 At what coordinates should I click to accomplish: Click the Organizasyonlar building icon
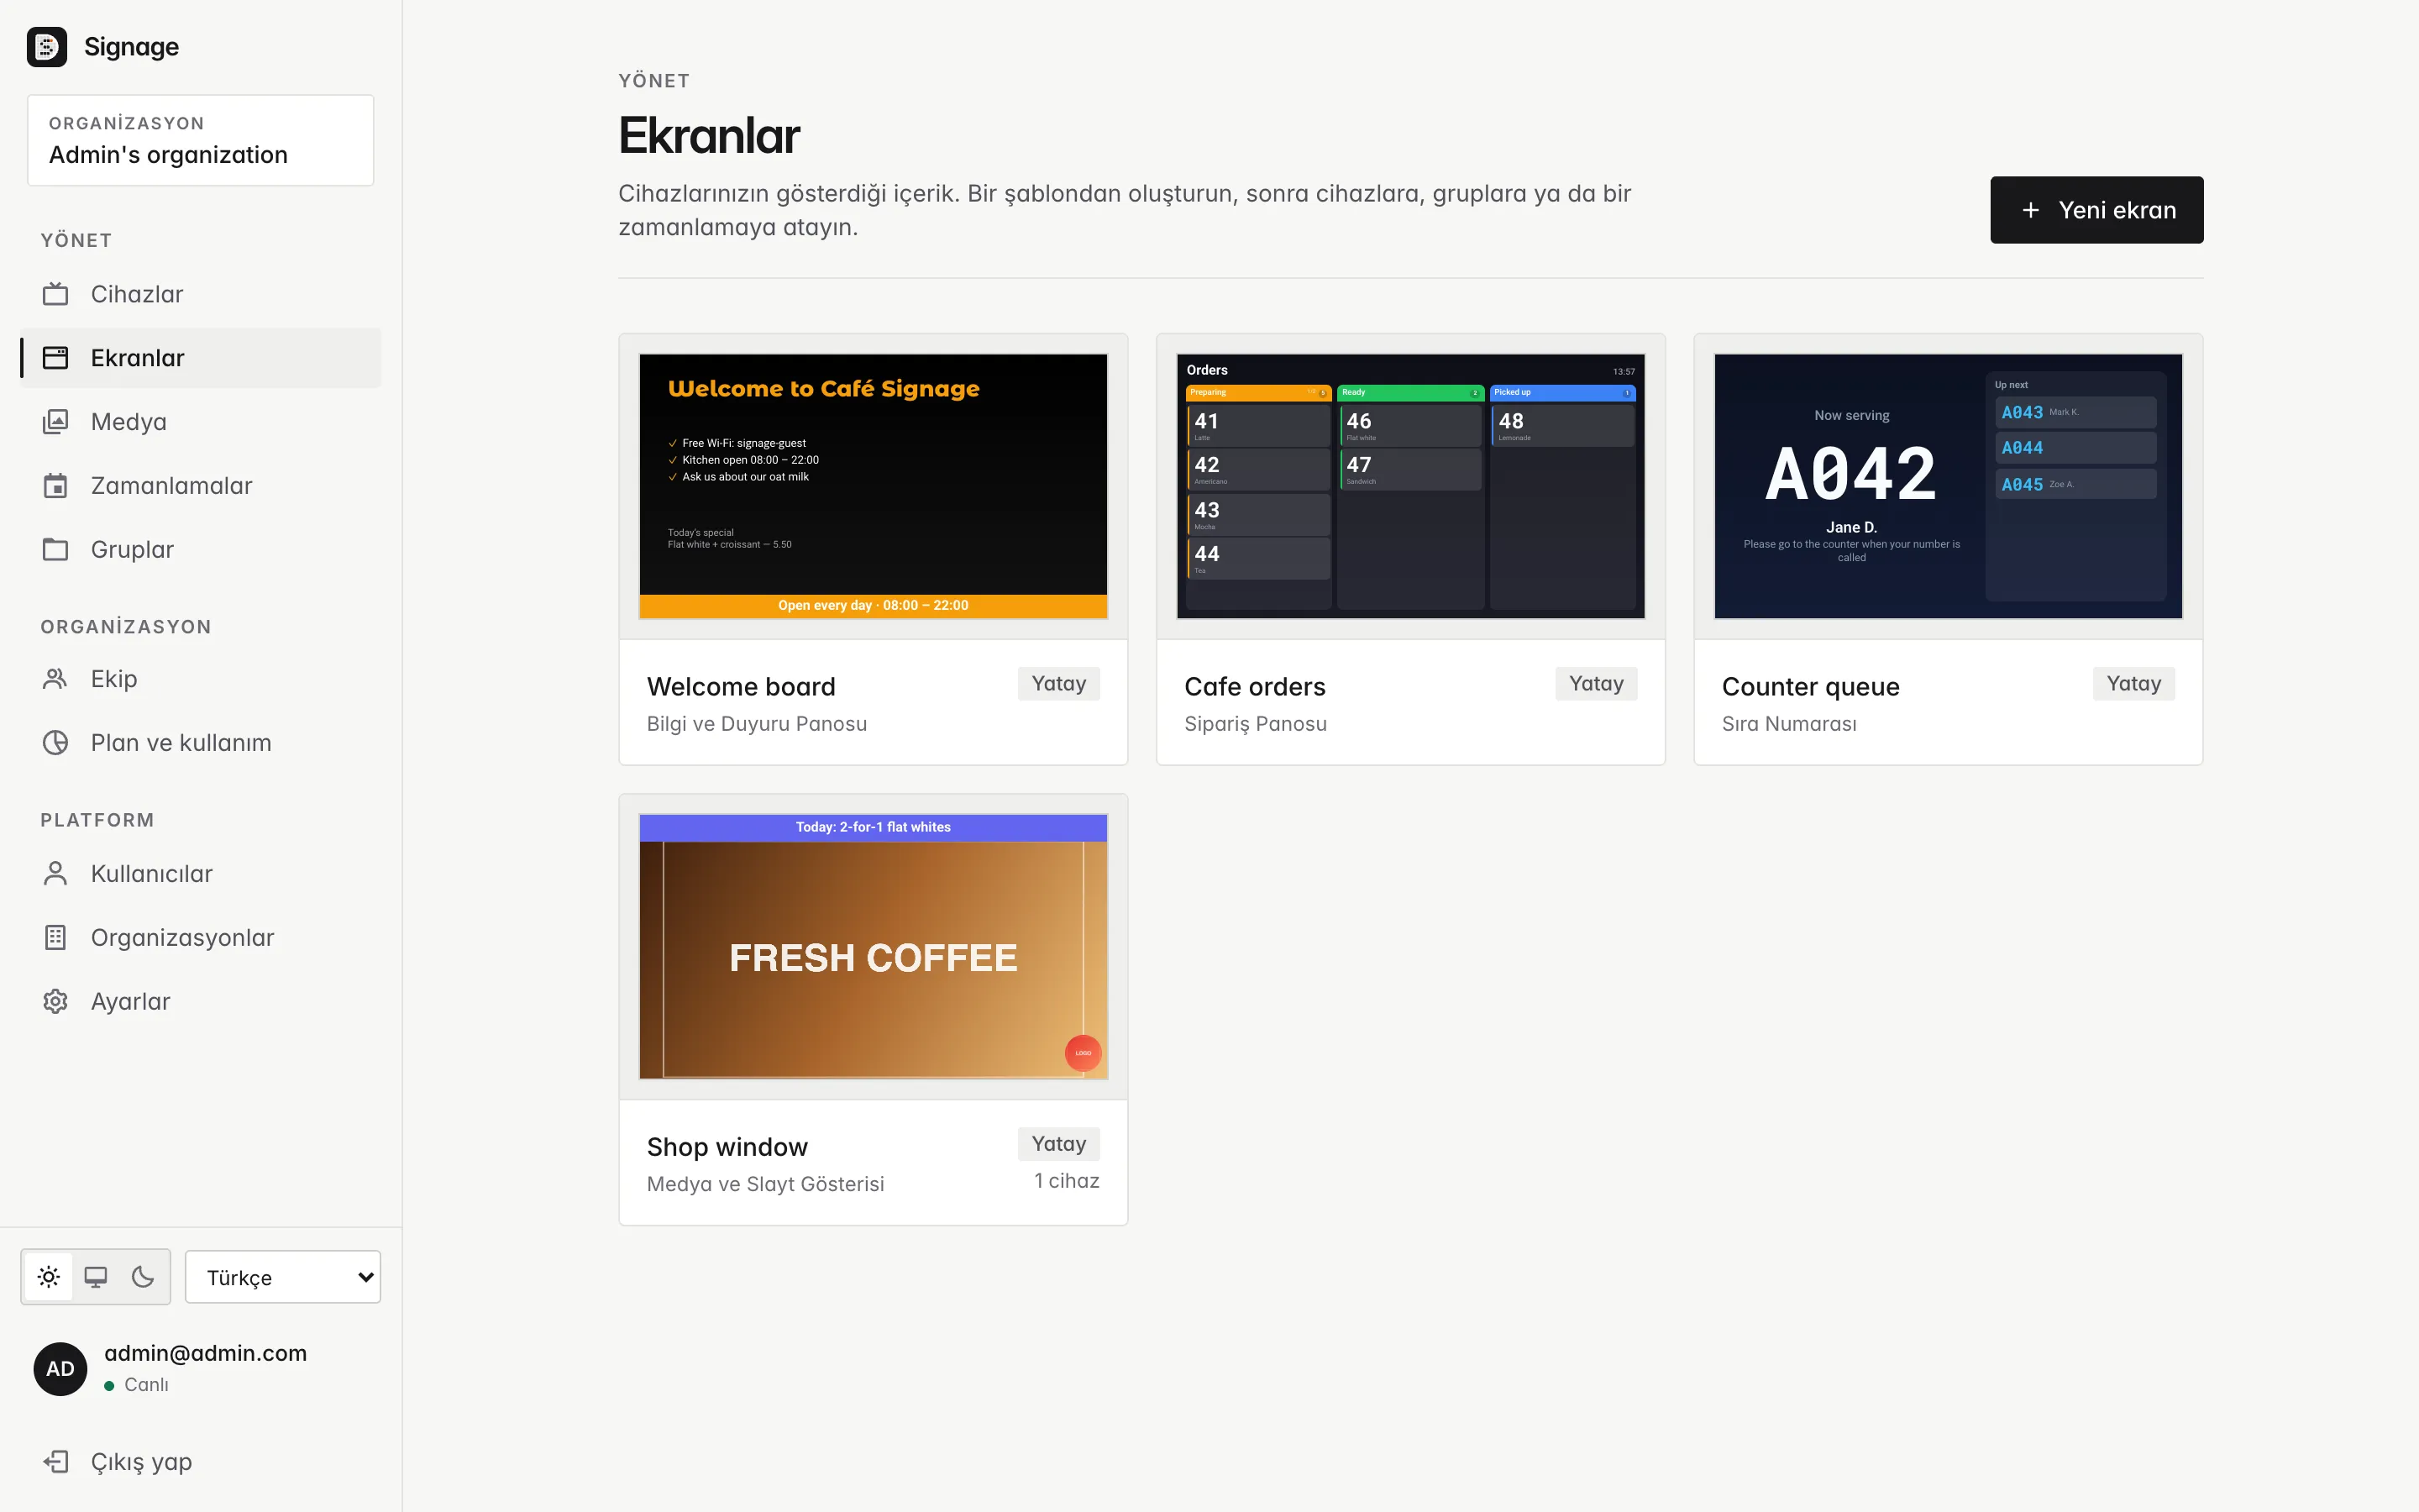pyautogui.click(x=55, y=938)
